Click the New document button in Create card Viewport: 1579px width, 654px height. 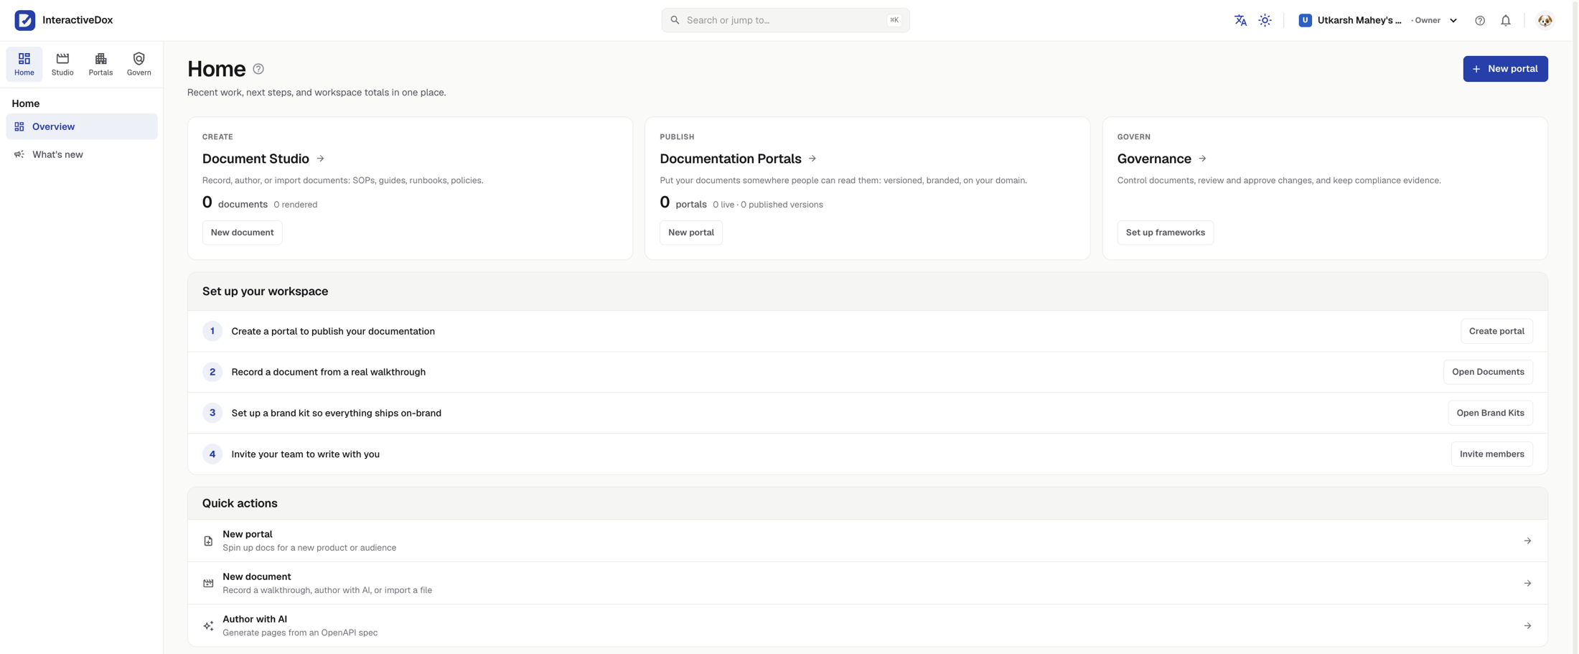pos(242,233)
